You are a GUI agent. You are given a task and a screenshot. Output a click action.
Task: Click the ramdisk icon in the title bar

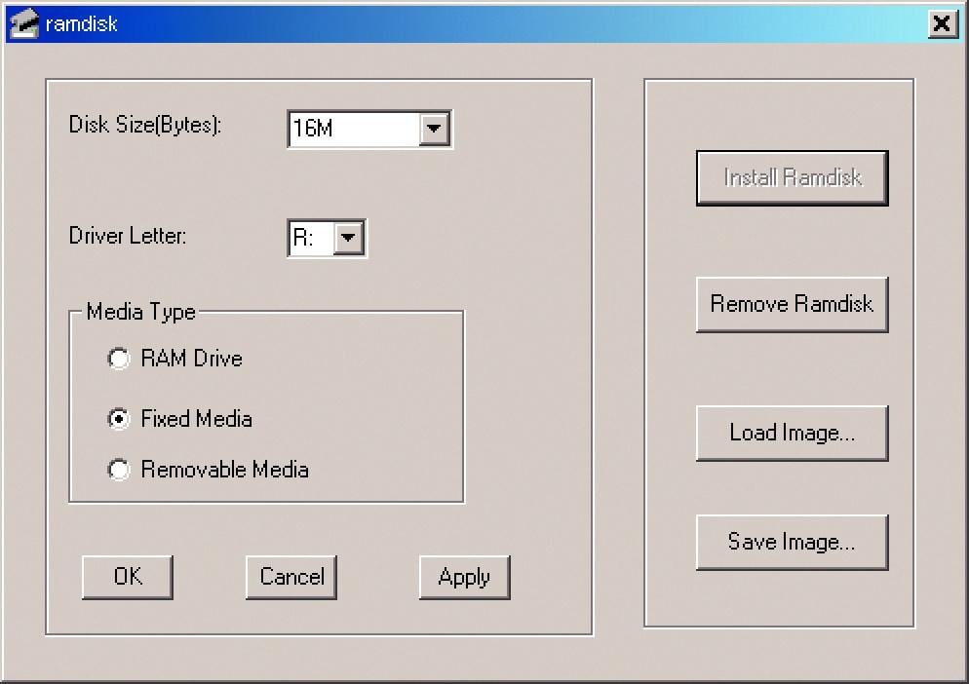click(x=23, y=23)
